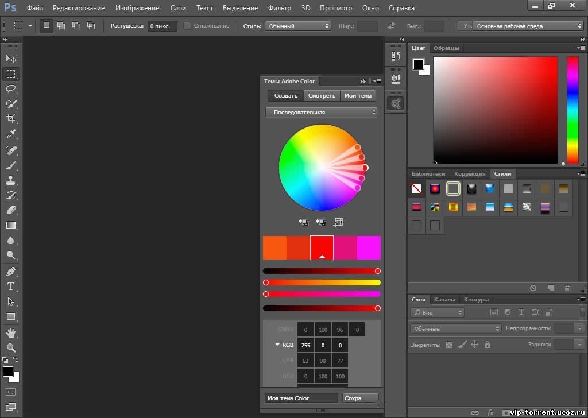Image resolution: width=588 pixels, height=418 pixels.
Task: Click the Моя тема Color name field
Action: 301,398
